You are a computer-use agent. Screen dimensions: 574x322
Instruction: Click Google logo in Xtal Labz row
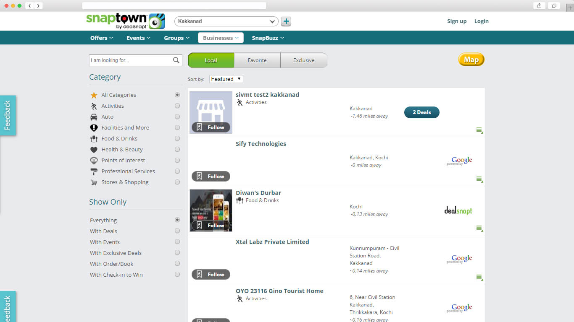coord(460,259)
